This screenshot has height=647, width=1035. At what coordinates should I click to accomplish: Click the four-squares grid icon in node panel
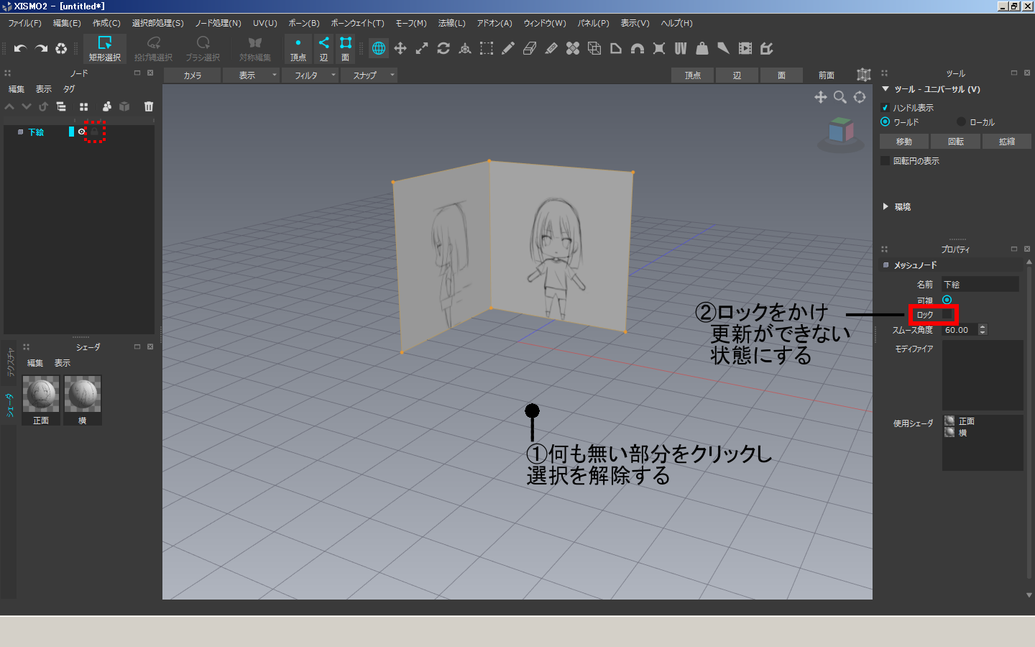click(84, 106)
